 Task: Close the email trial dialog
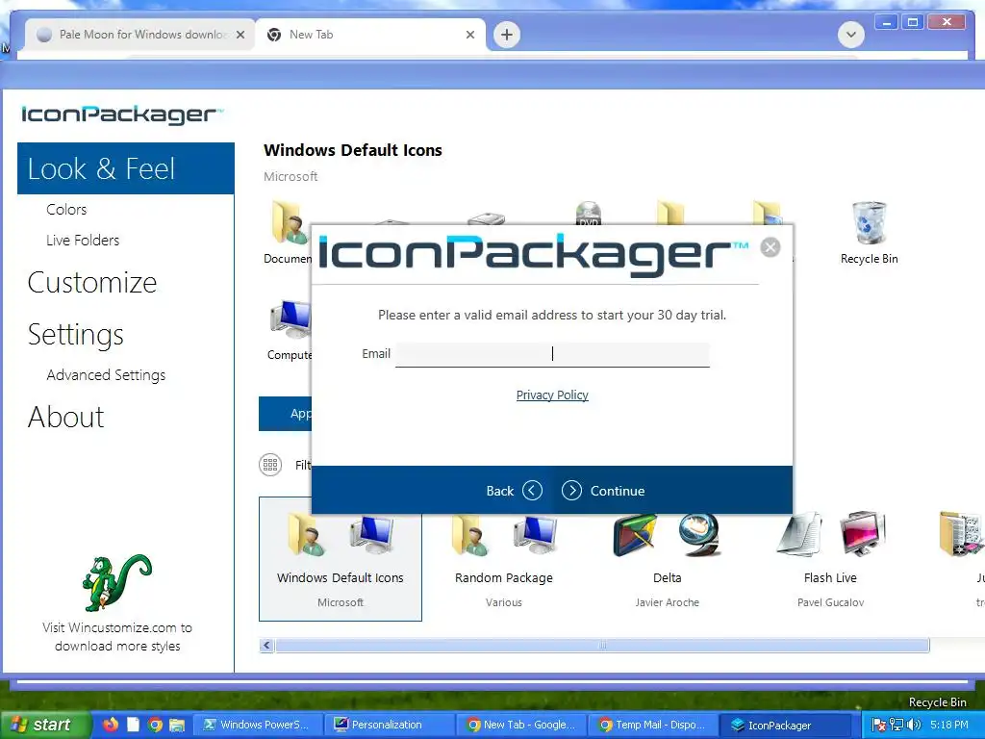tap(770, 247)
